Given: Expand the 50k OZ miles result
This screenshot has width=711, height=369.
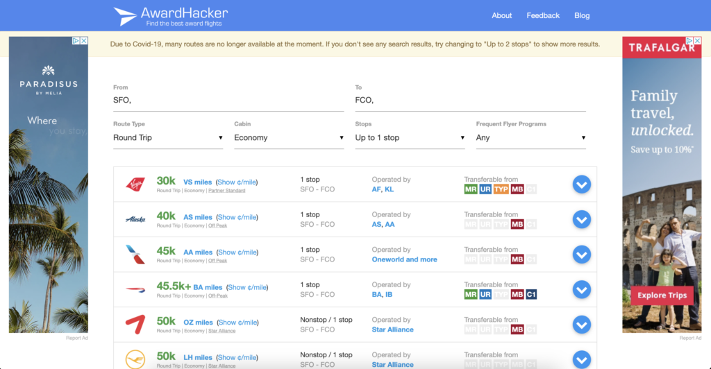Looking at the screenshot, I should coord(581,325).
